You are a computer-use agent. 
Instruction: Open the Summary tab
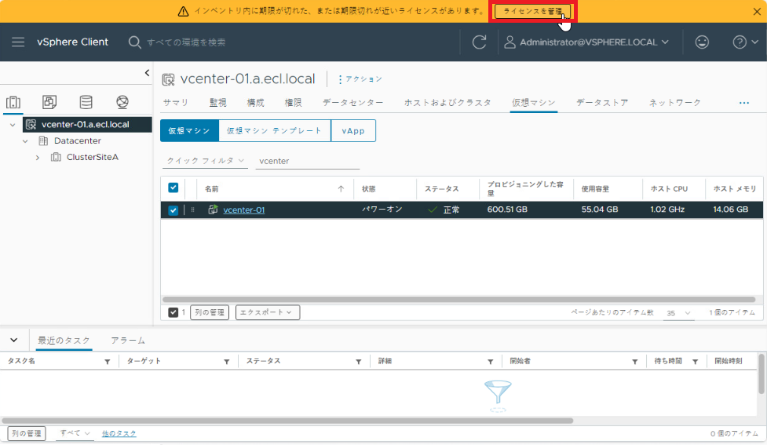click(176, 103)
